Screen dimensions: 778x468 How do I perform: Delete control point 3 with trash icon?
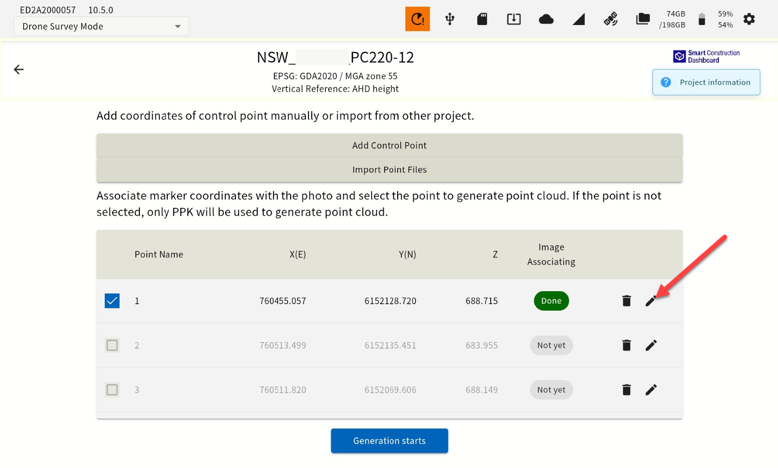point(626,390)
